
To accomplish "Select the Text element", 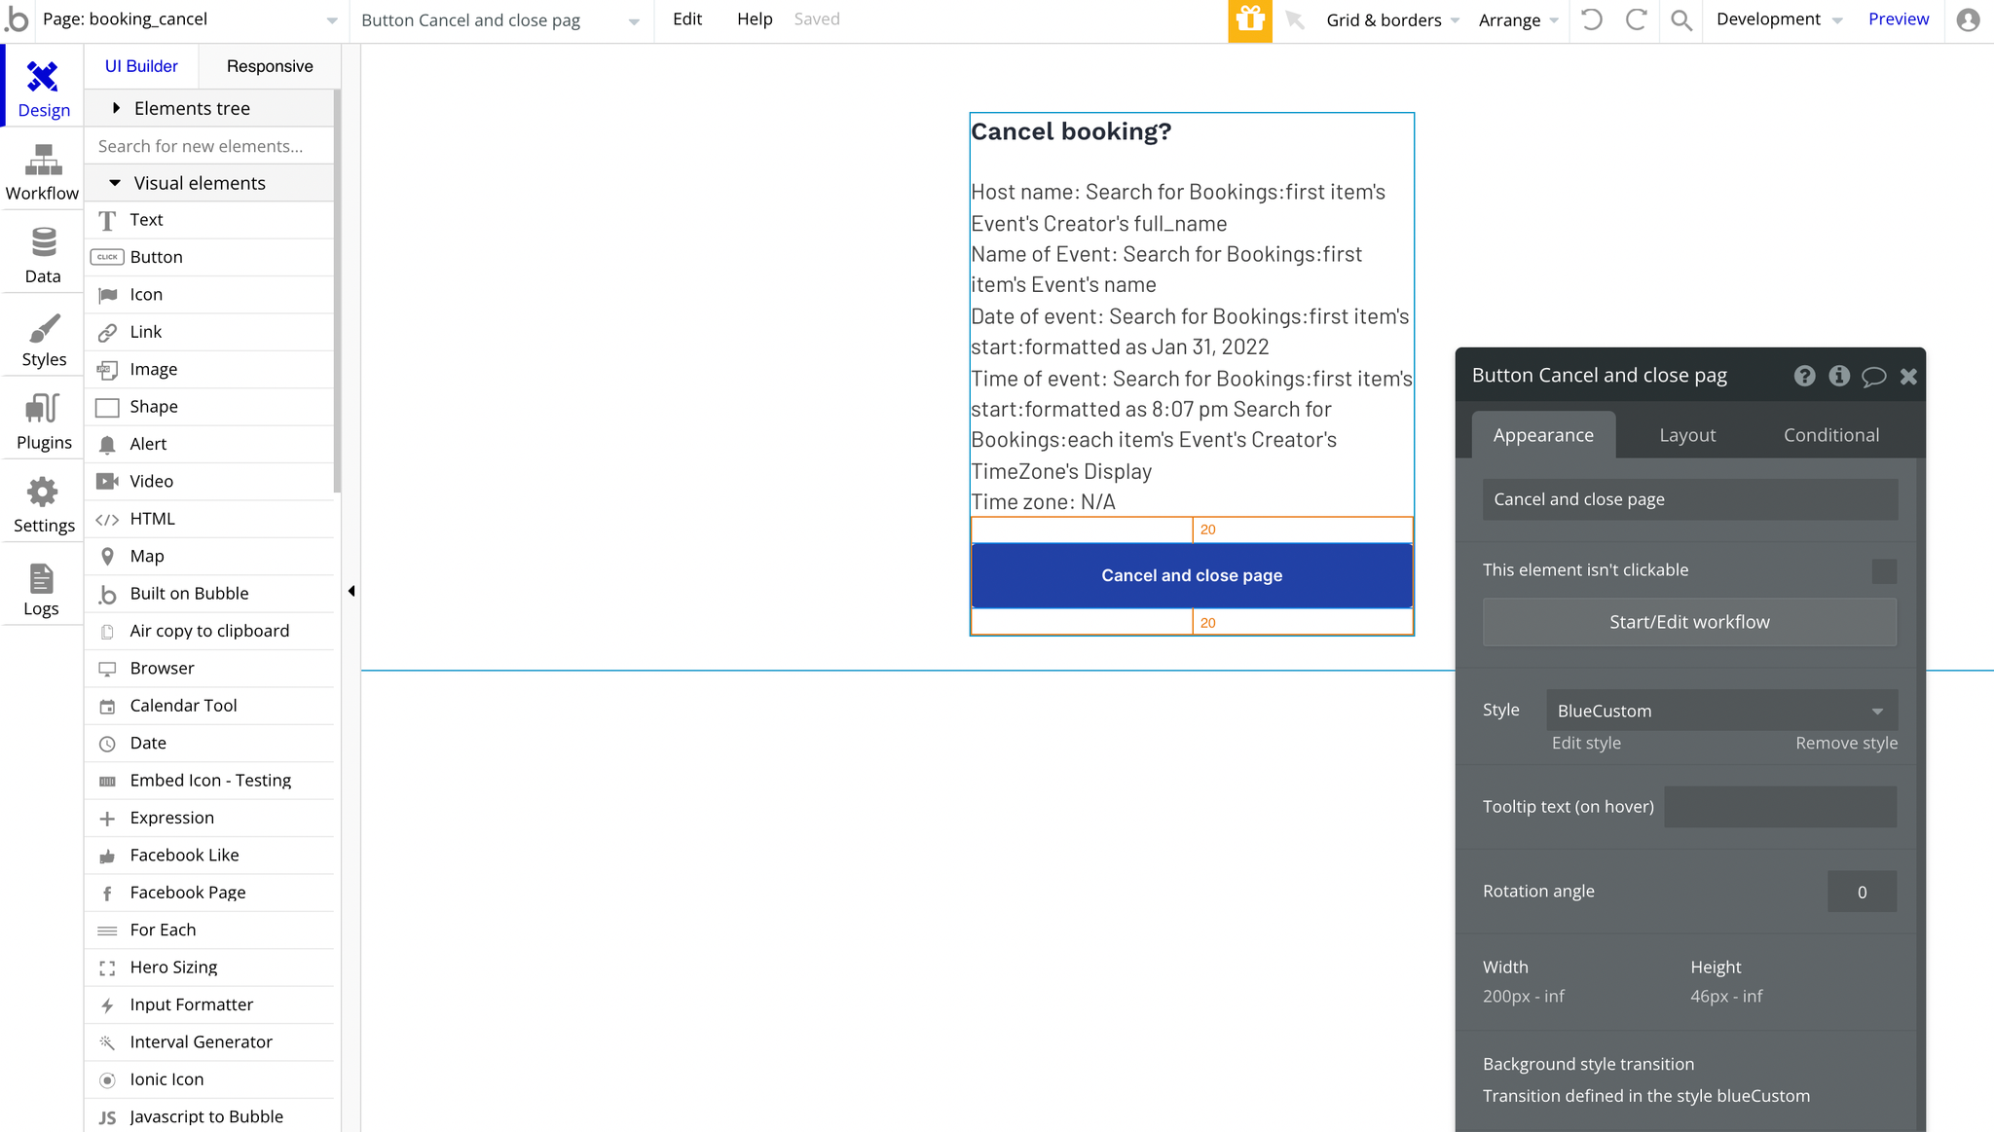I will pos(209,220).
